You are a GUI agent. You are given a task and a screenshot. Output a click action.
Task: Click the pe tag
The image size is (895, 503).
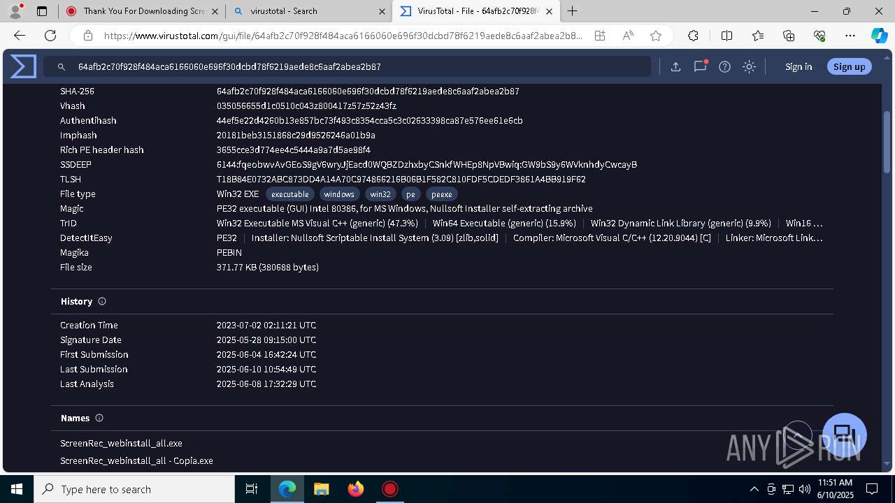coord(411,194)
